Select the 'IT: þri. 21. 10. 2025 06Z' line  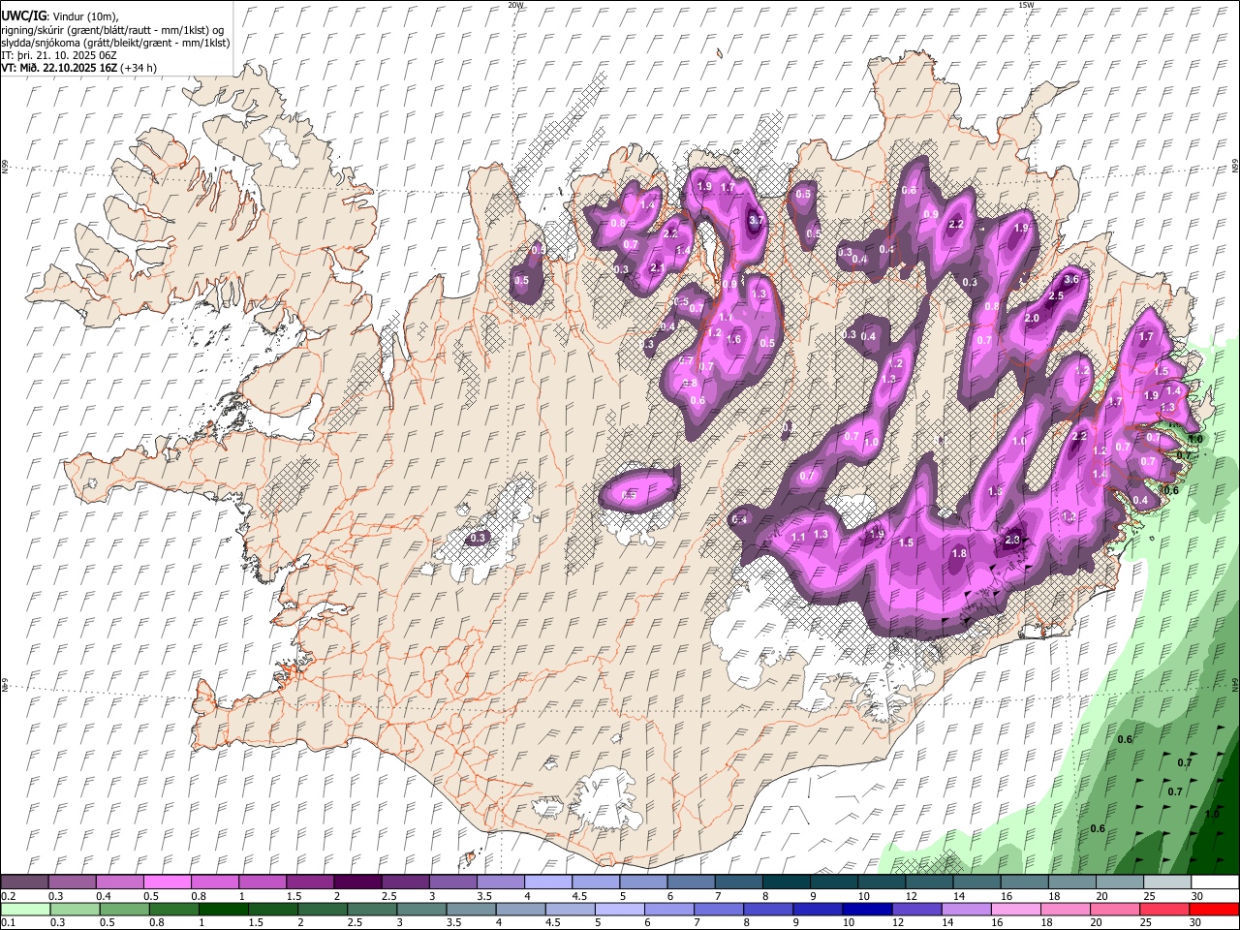point(59,55)
